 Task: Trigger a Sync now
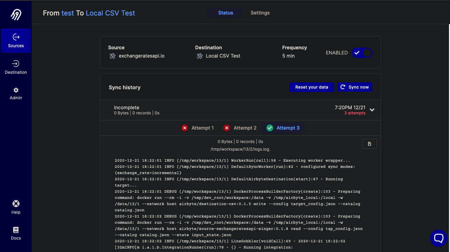point(355,87)
